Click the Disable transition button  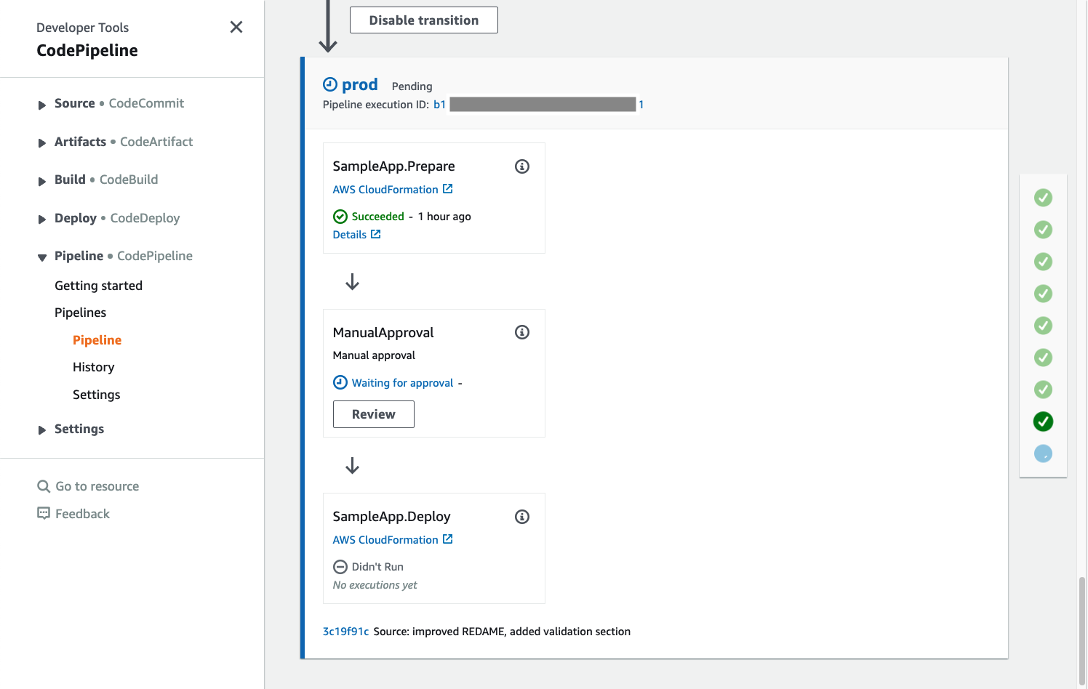424,20
